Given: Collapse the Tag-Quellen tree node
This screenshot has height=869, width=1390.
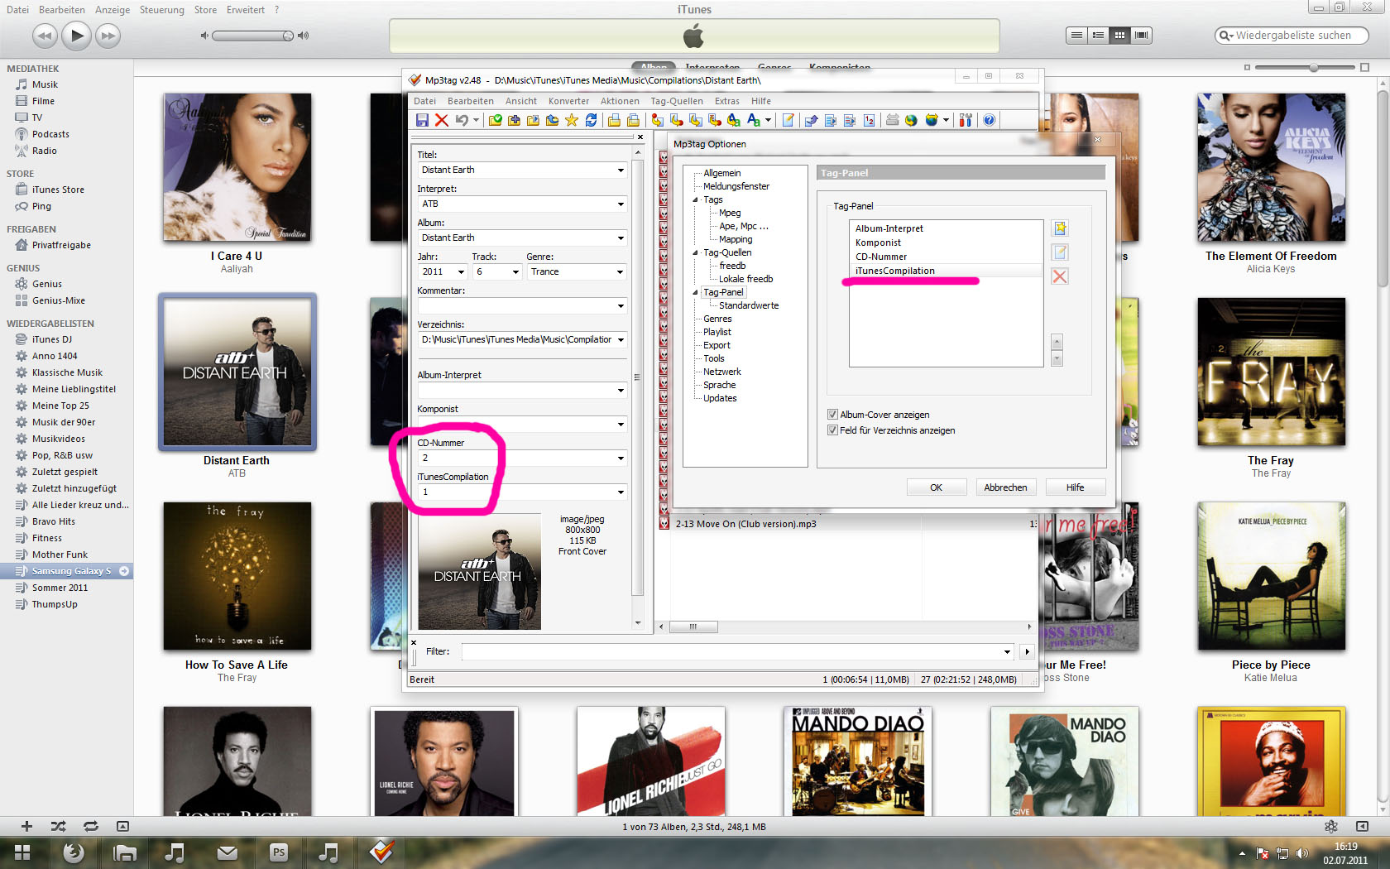Looking at the screenshot, I should tap(695, 252).
